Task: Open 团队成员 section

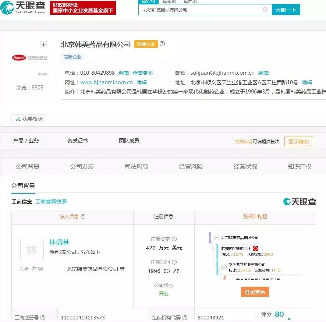Action: [129, 141]
